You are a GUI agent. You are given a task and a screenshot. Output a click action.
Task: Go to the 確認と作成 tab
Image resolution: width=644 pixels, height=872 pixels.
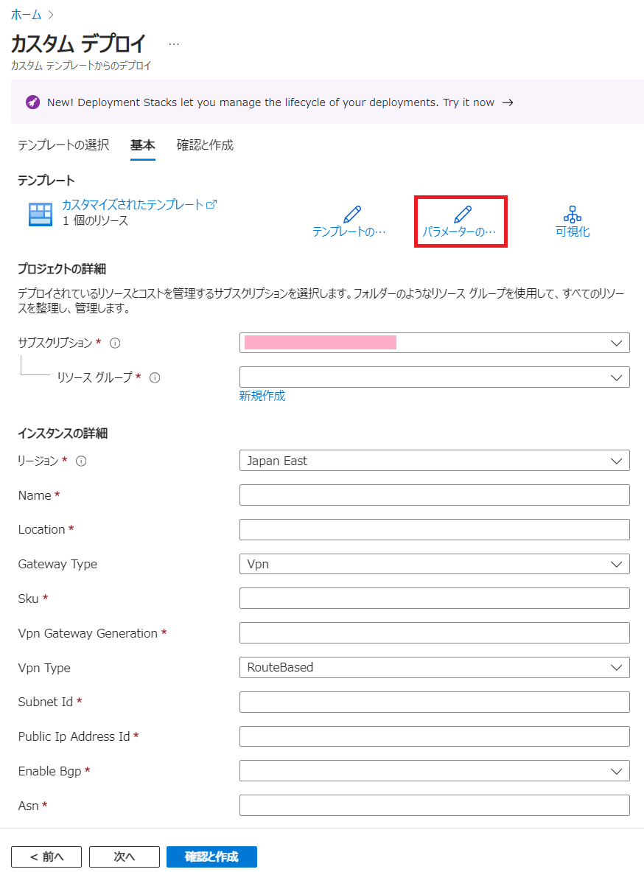[x=206, y=145]
